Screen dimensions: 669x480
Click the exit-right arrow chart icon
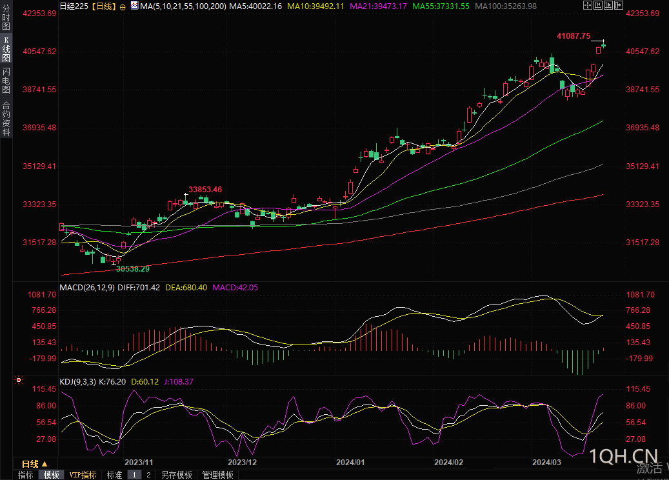[617, 5]
